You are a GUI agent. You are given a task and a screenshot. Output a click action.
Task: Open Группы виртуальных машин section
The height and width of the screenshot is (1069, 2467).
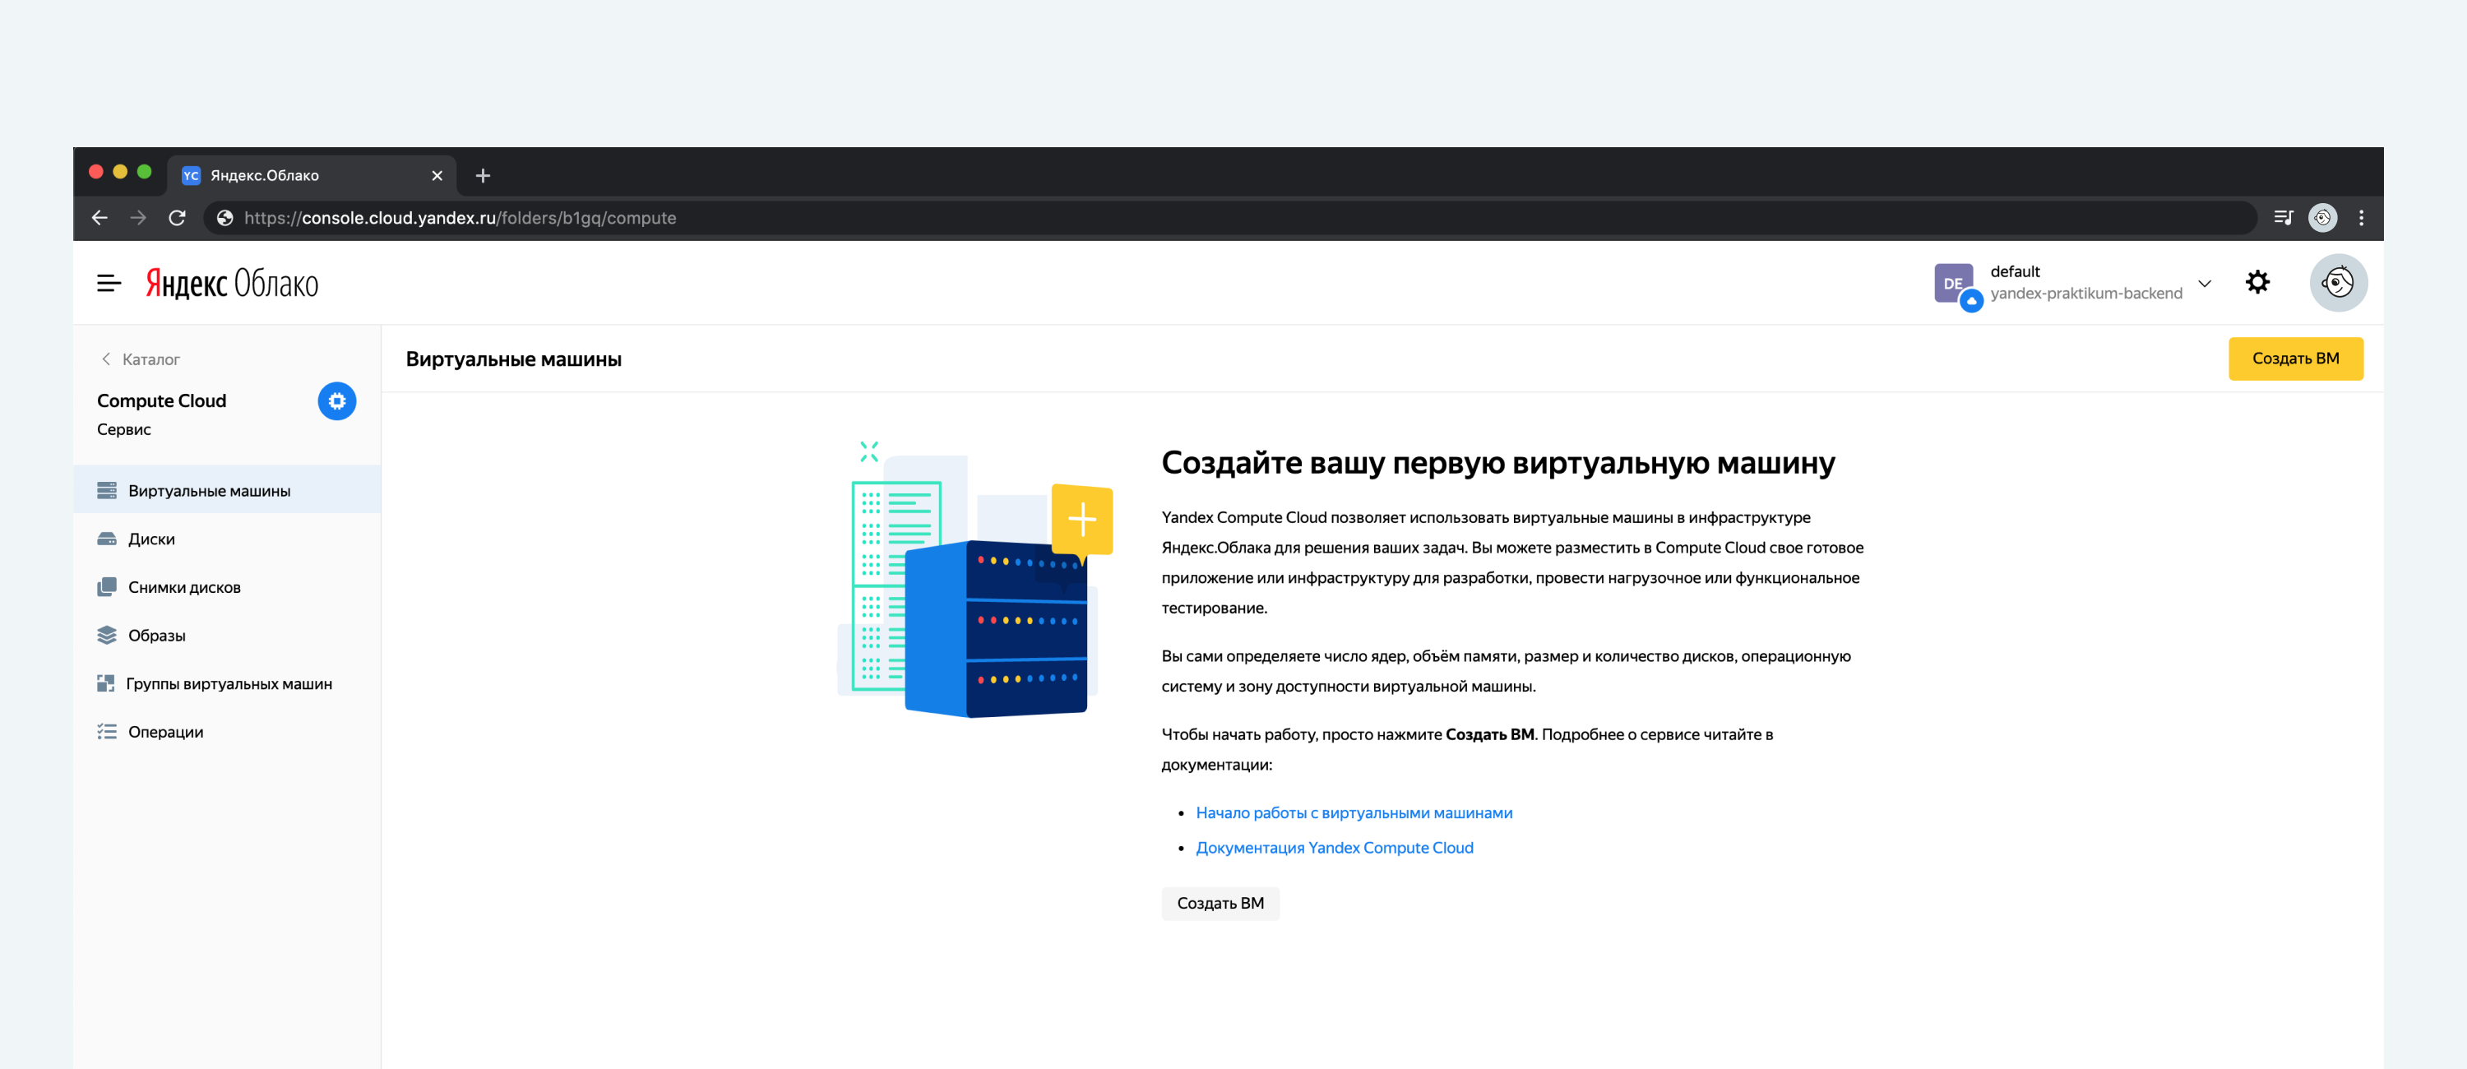coord(227,683)
